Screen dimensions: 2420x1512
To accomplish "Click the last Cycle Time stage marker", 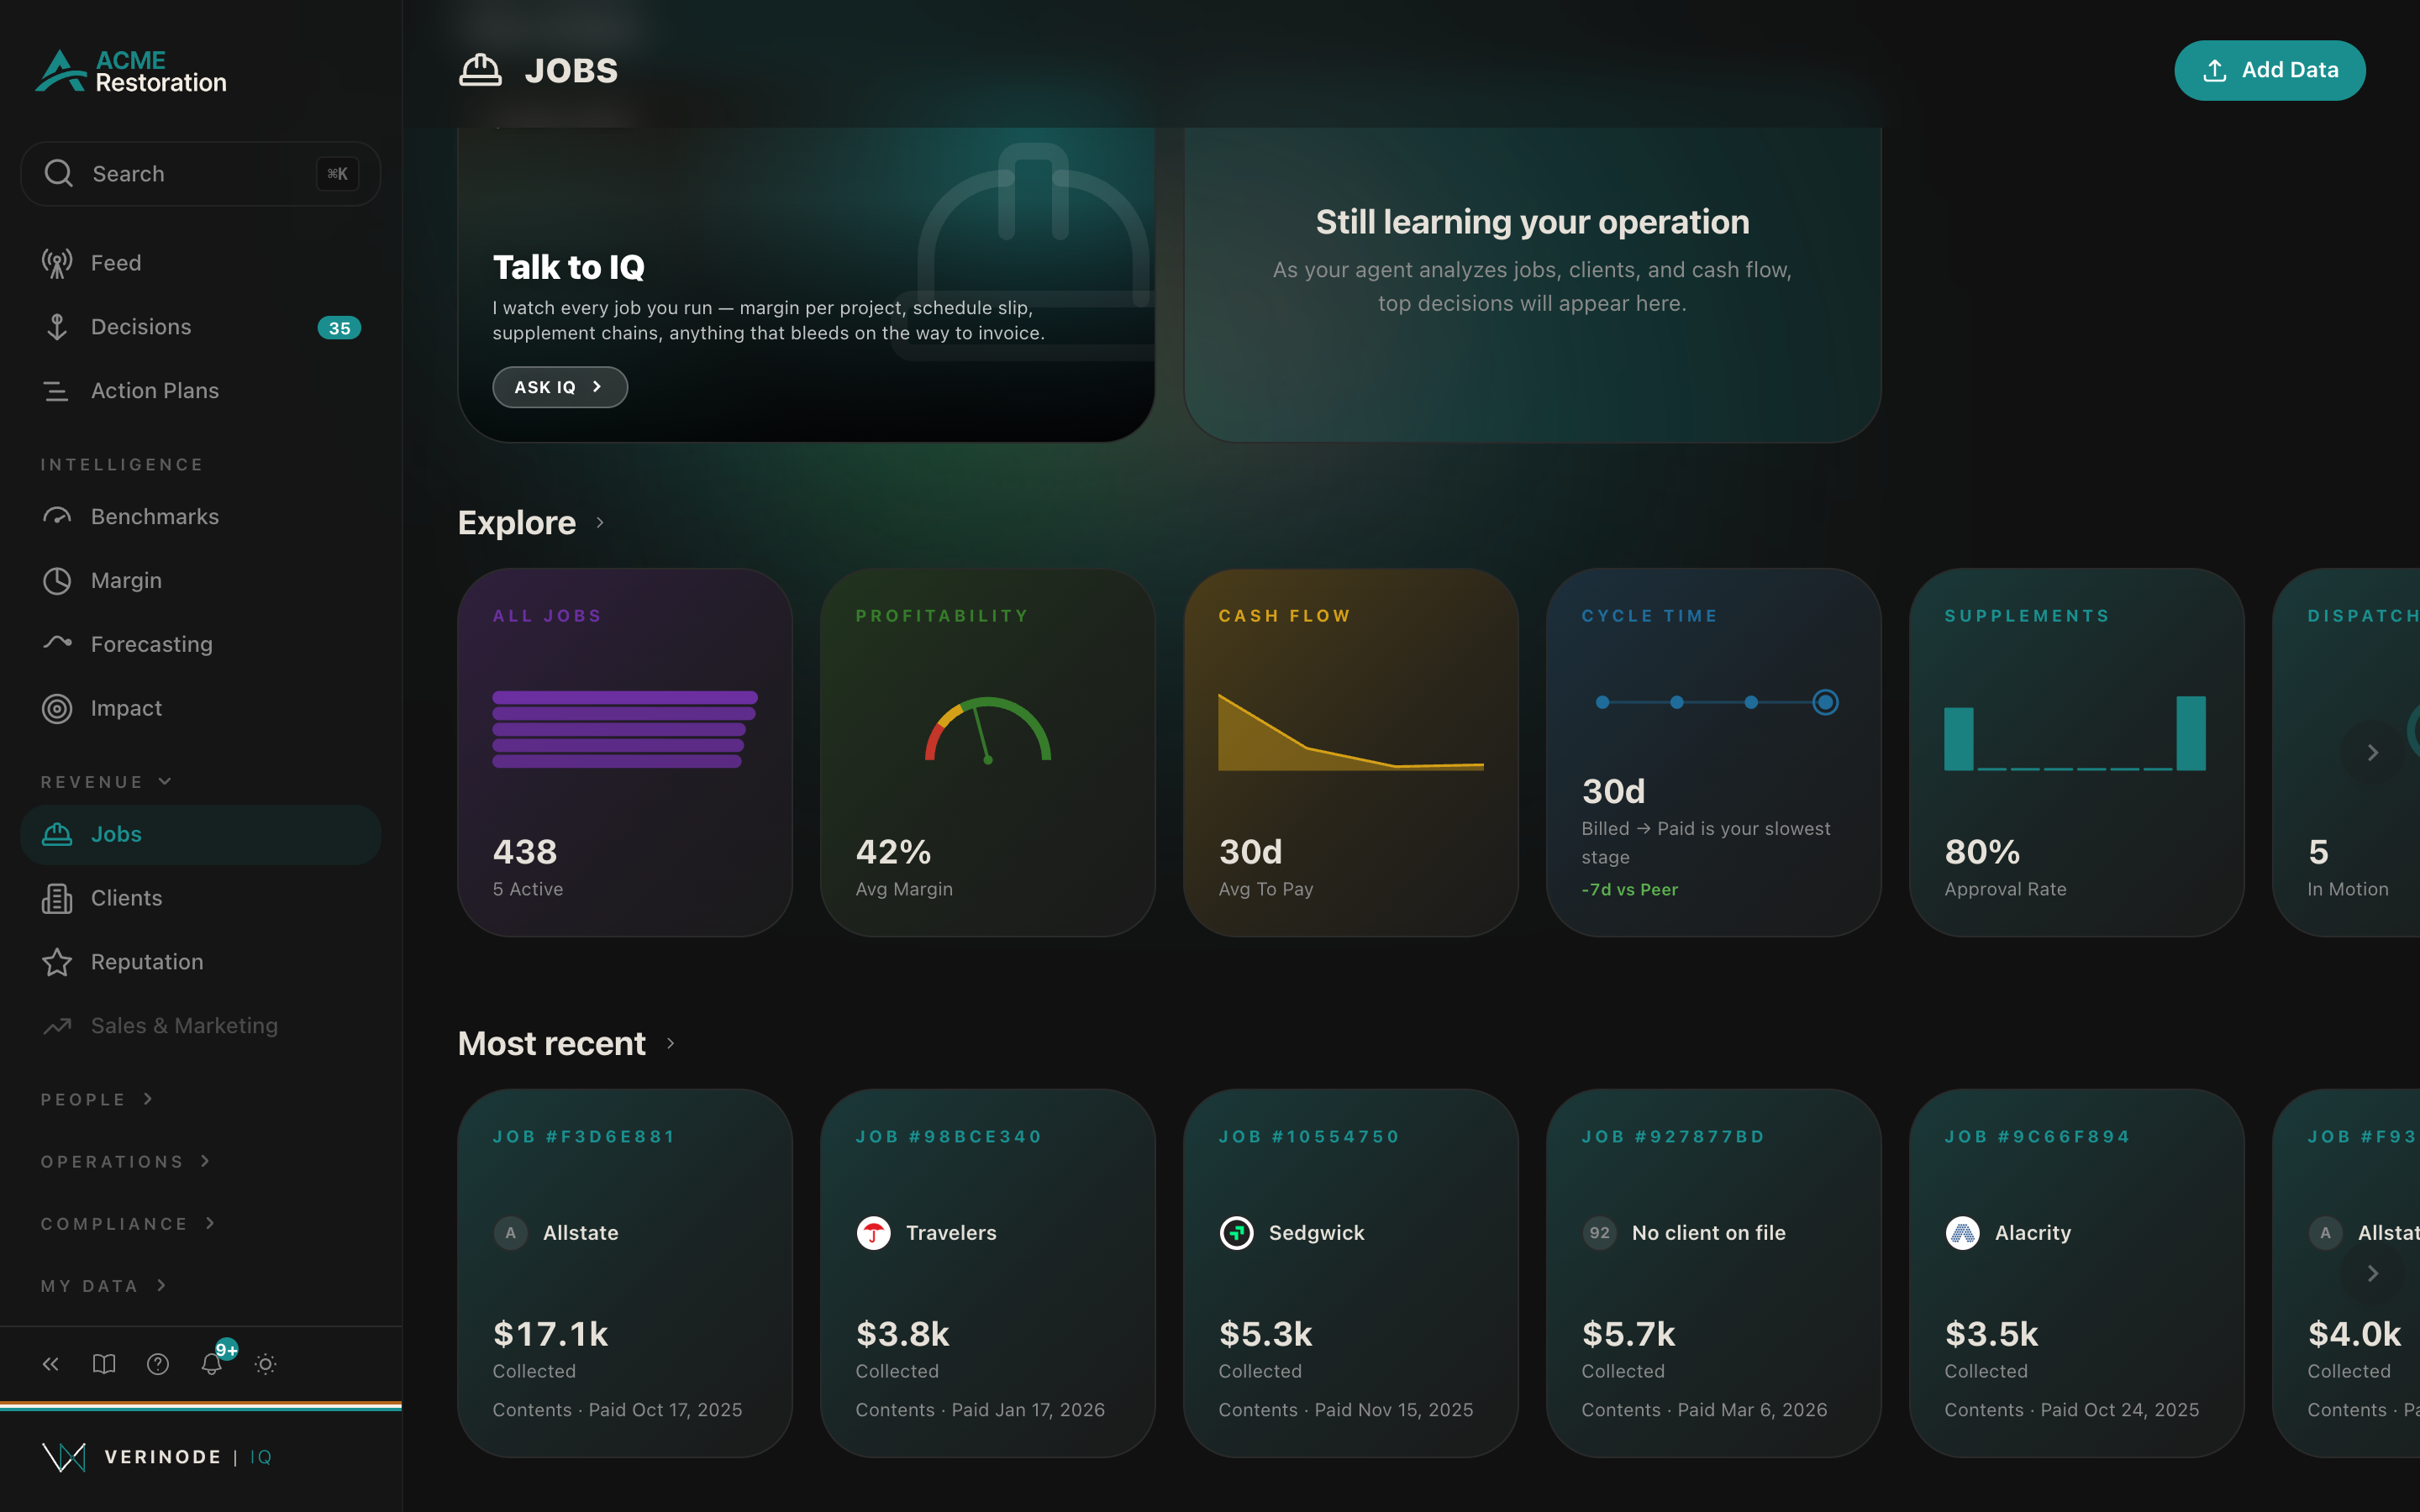I will (1825, 702).
